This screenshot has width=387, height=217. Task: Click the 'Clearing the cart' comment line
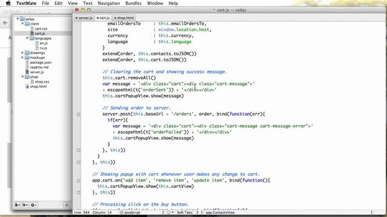[x=164, y=72]
